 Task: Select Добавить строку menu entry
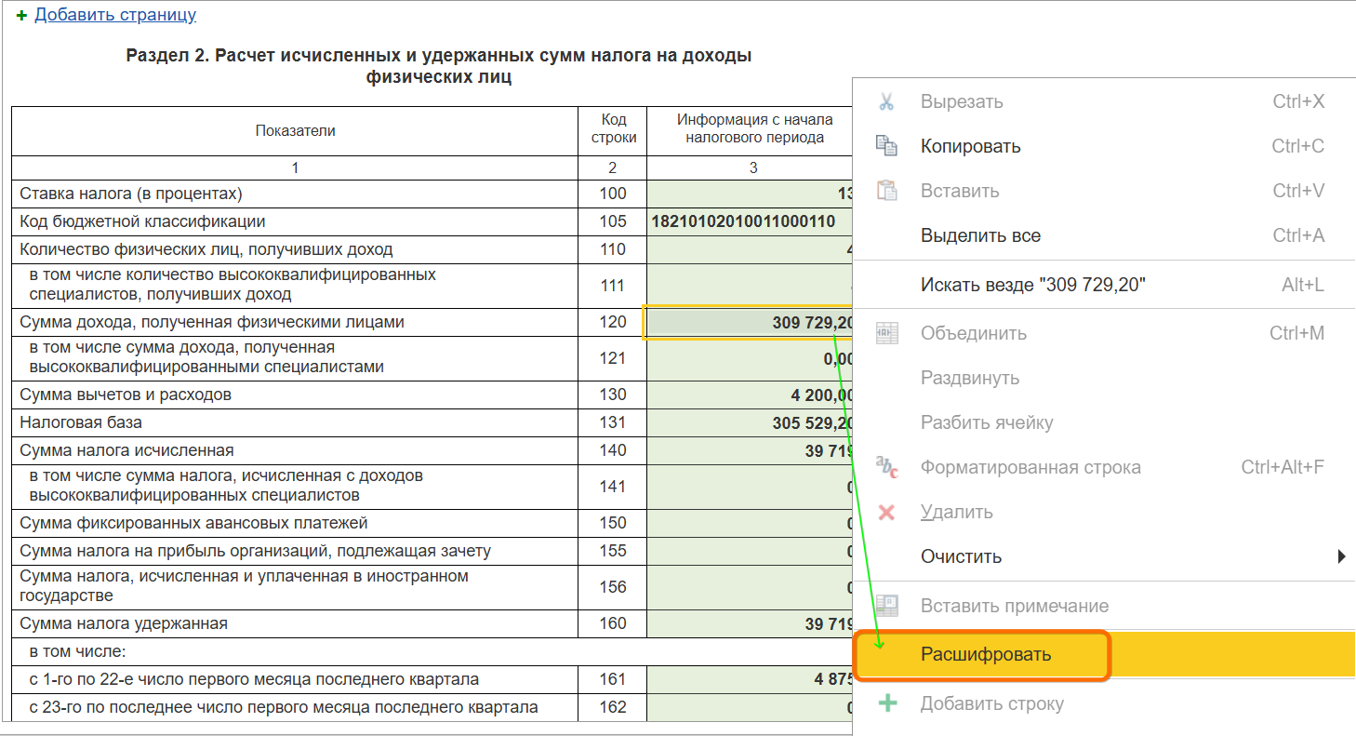pos(1104,703)
